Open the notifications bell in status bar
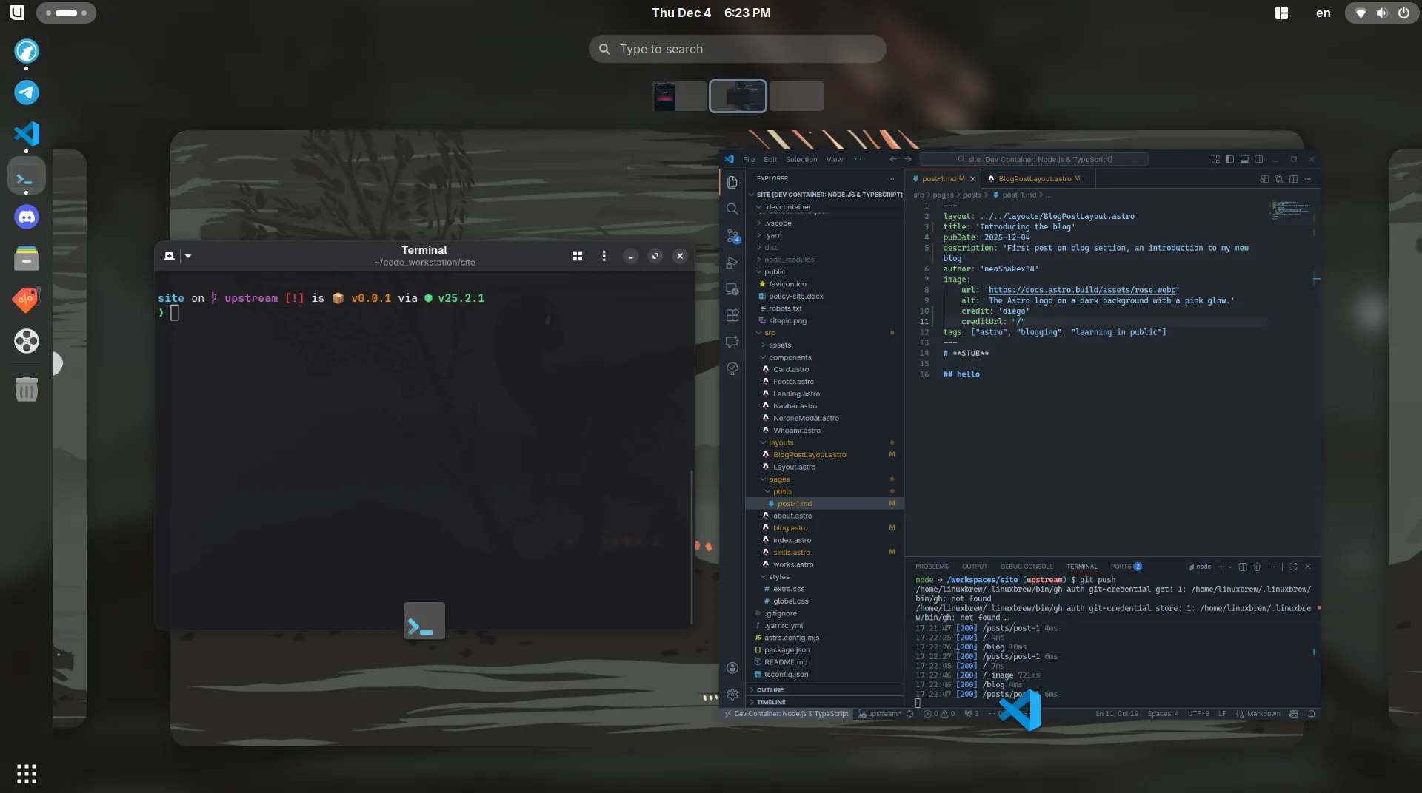1422x793 pixels. tap(1311, 714)
